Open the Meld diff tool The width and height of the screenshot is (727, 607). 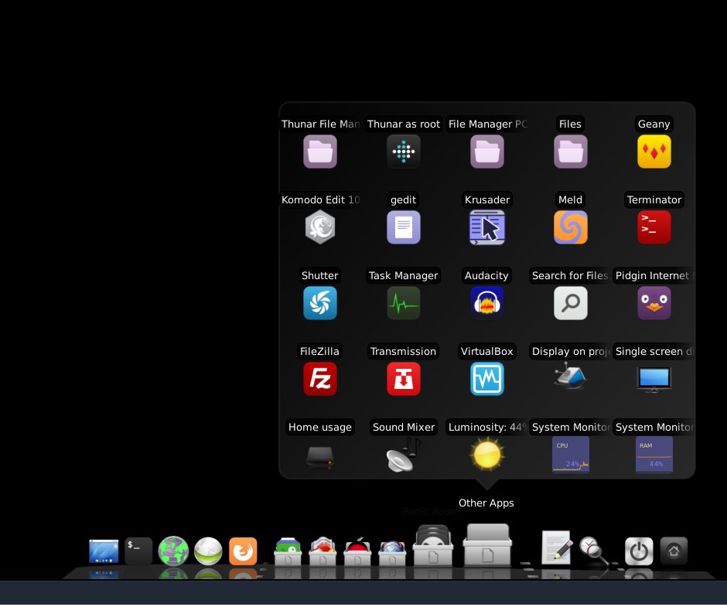click(570, 227)
